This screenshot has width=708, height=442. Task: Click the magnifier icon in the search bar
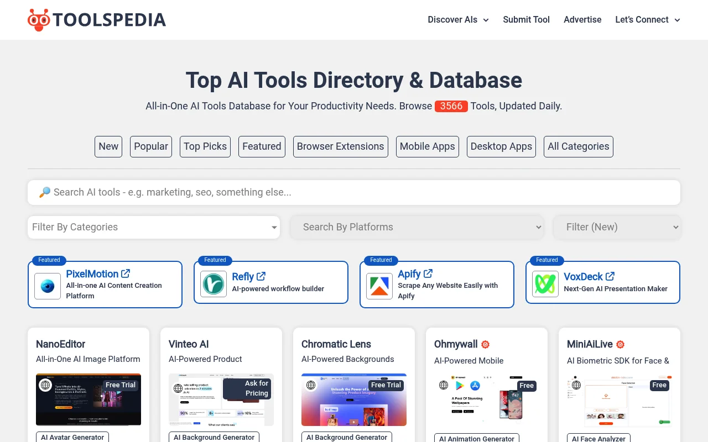click(x=45, y=192)
